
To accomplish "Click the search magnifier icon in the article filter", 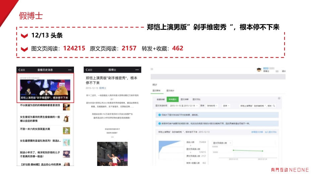I will (274, 106).
